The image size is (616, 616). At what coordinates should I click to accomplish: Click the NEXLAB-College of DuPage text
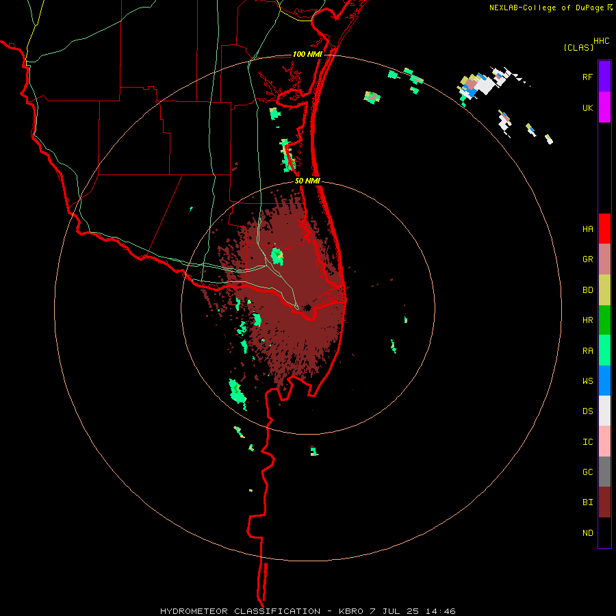(546, 8)
